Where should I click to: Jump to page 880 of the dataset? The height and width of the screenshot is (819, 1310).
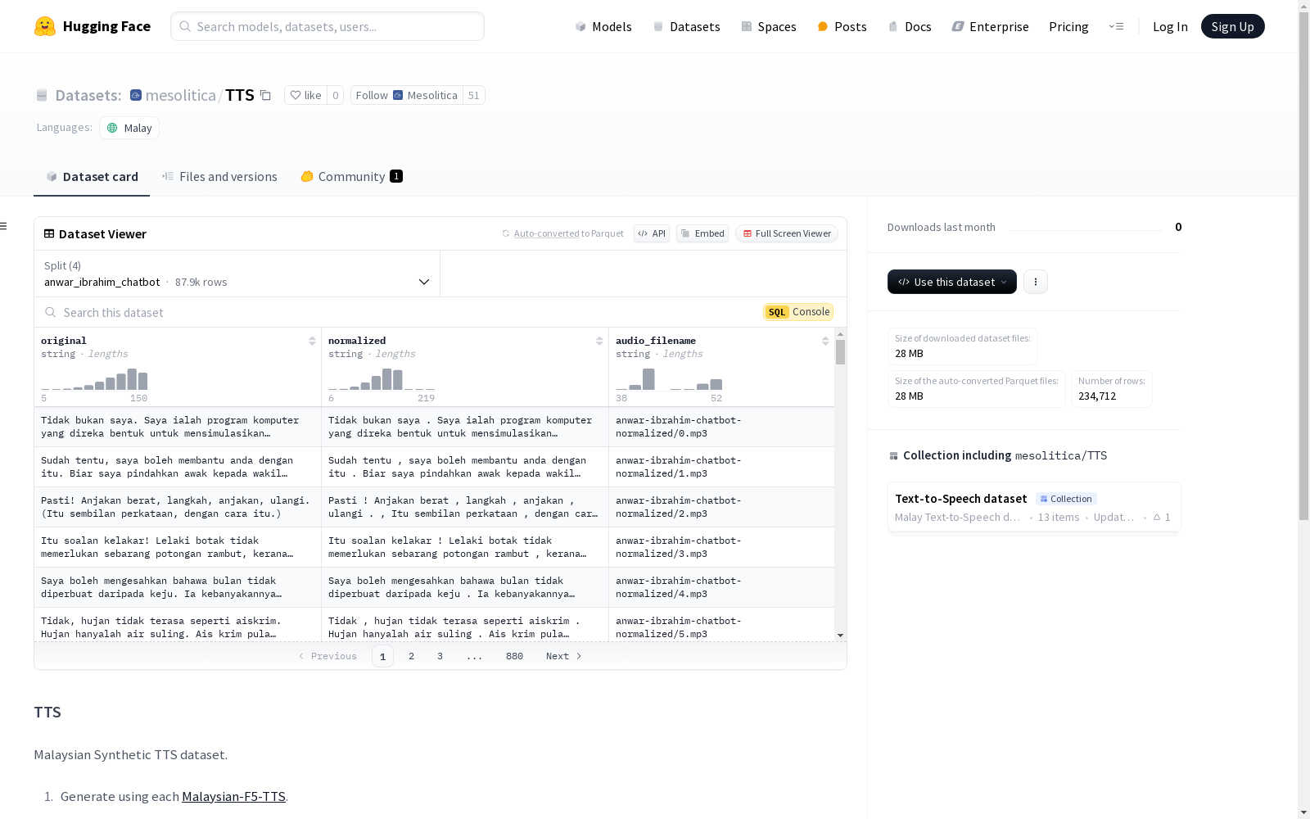[x=514, y=656]
